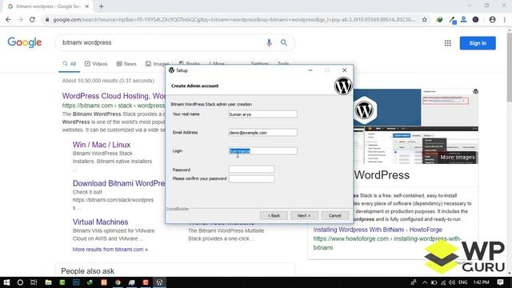Open the Windows notification center

(500, 282)
